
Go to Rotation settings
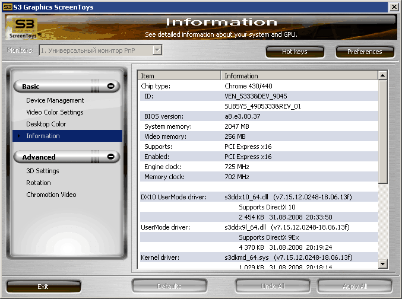coord(39,183)
